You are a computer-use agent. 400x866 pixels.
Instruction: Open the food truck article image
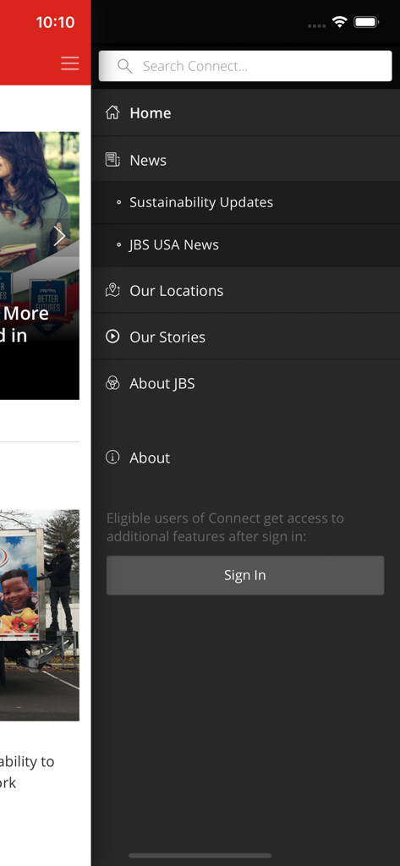pyautogui.click(x=39, y=616)
